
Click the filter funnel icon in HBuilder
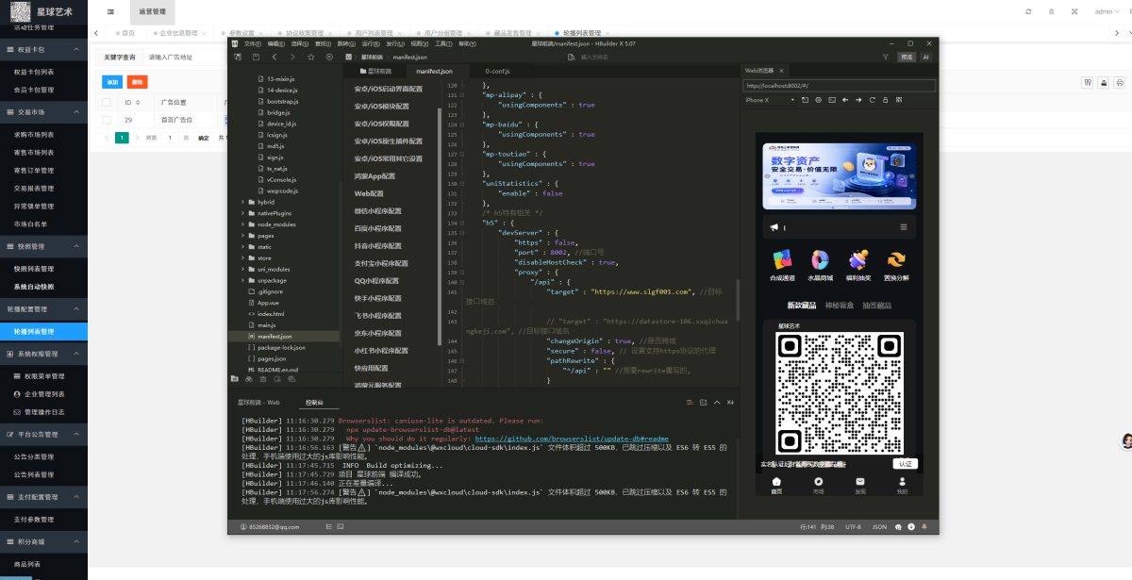point(885,57)
